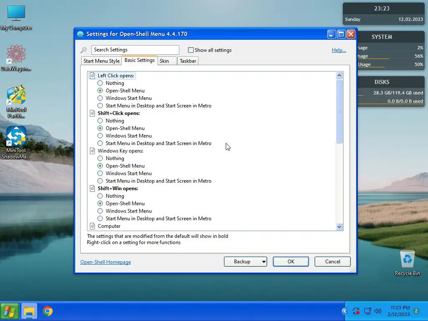Open the Help link
The width and height of the screenshot is (428, 321).
point(339,50)
